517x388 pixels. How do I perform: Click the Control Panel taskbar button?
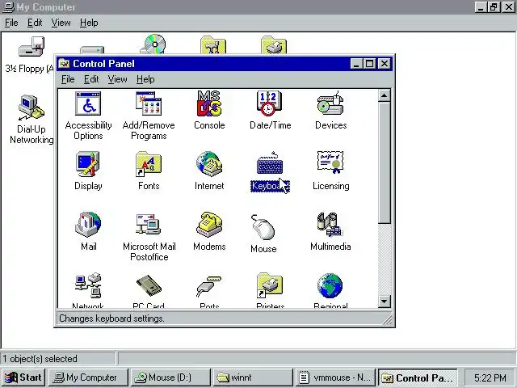click(418, 377)
